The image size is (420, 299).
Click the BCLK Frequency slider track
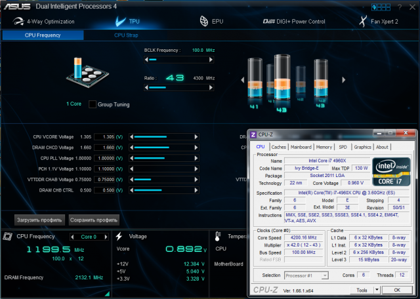pos(178,60)
